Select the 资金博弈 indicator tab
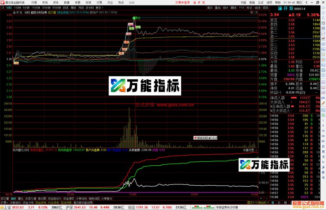Image resolution: width=326 pixels, height=210 pixels. pos(68,199)
